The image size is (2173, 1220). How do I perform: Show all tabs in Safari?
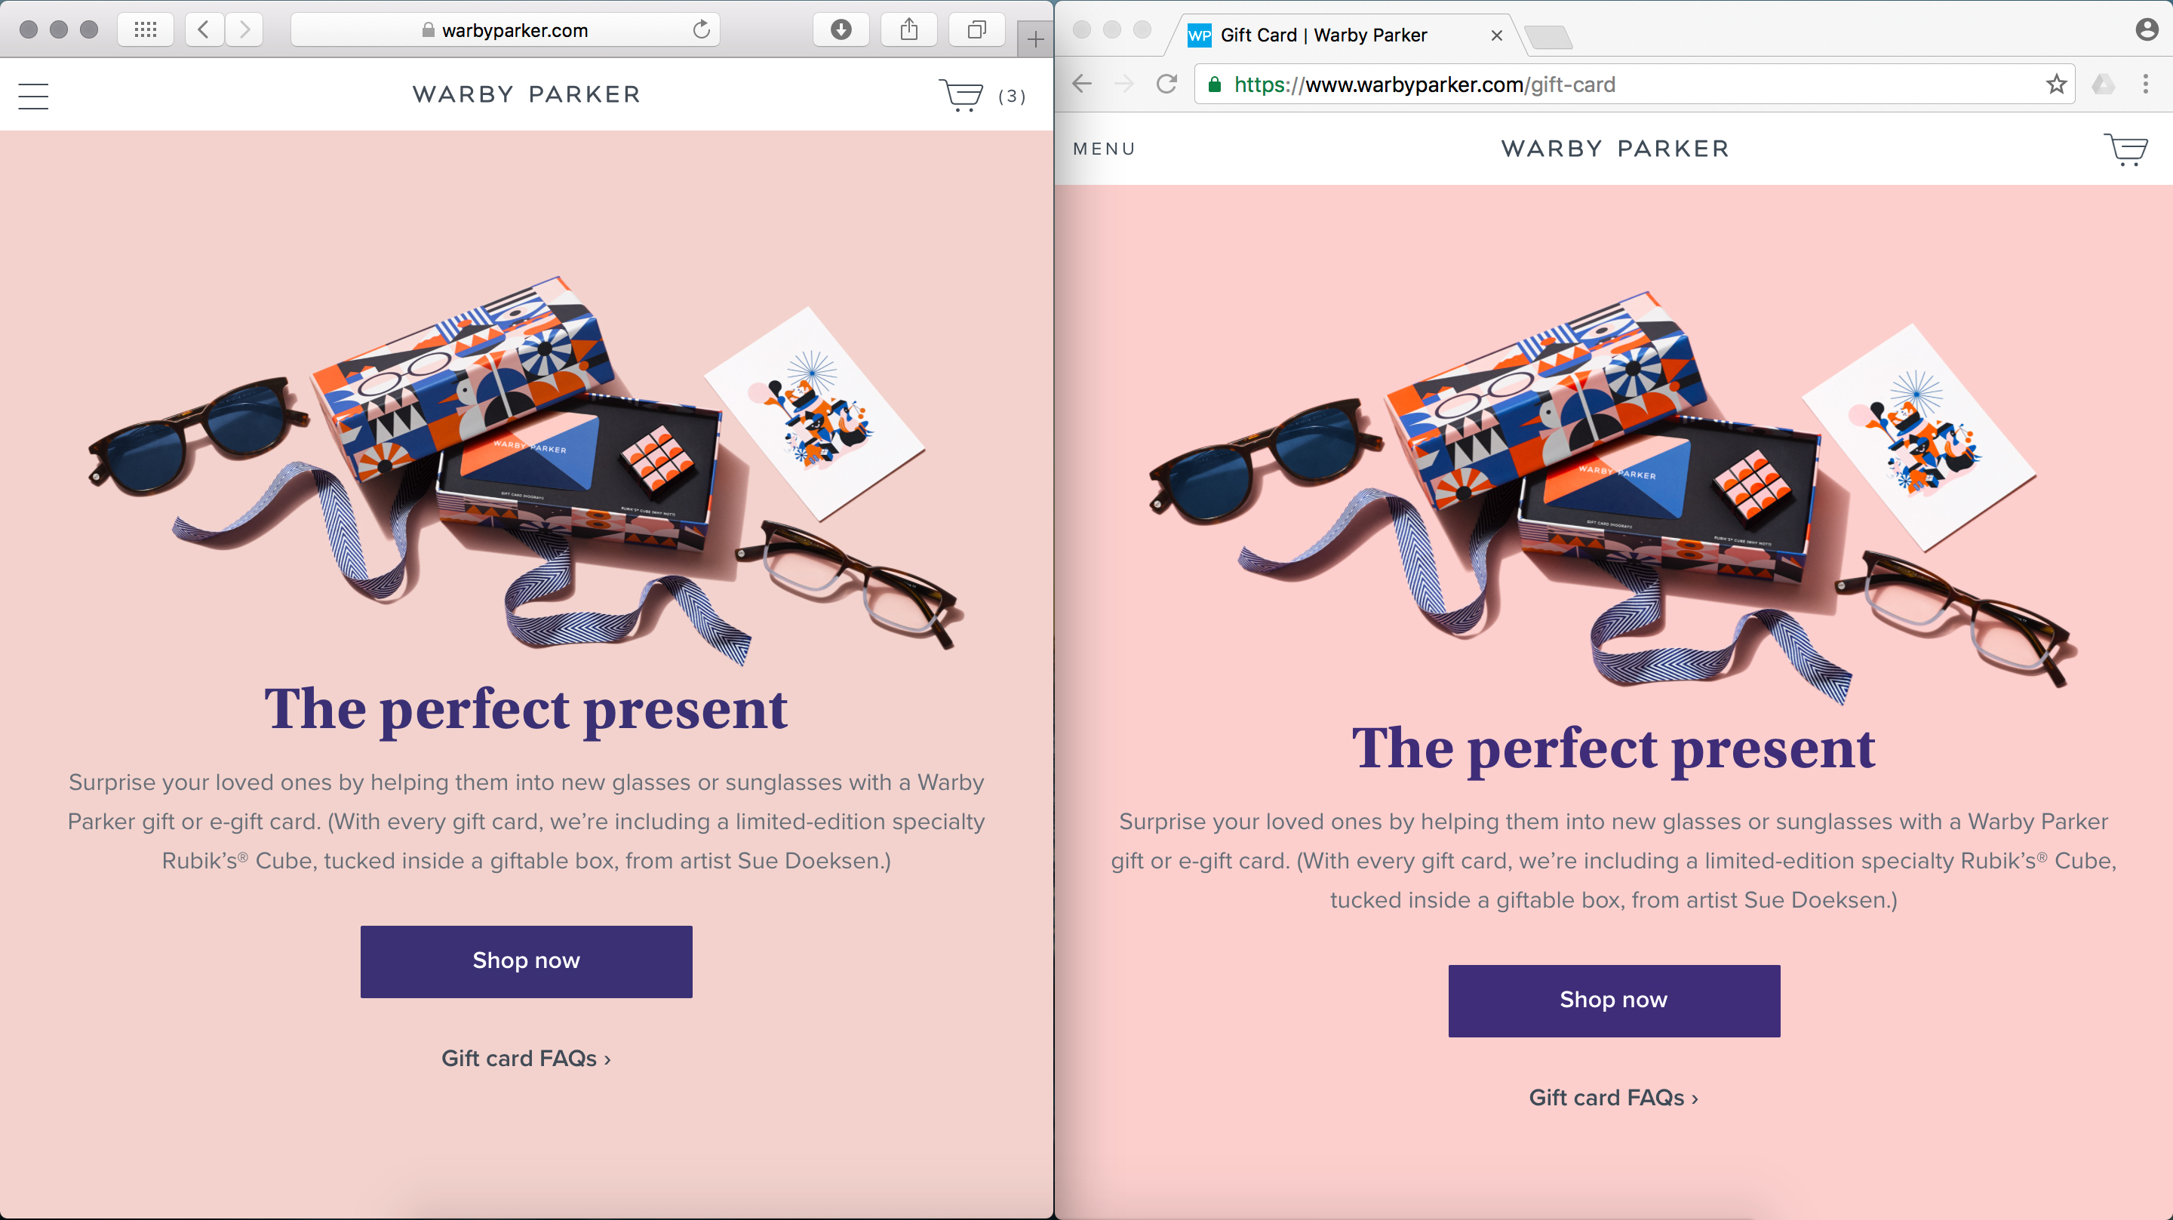pyautogui.click(x=976, y=30)
